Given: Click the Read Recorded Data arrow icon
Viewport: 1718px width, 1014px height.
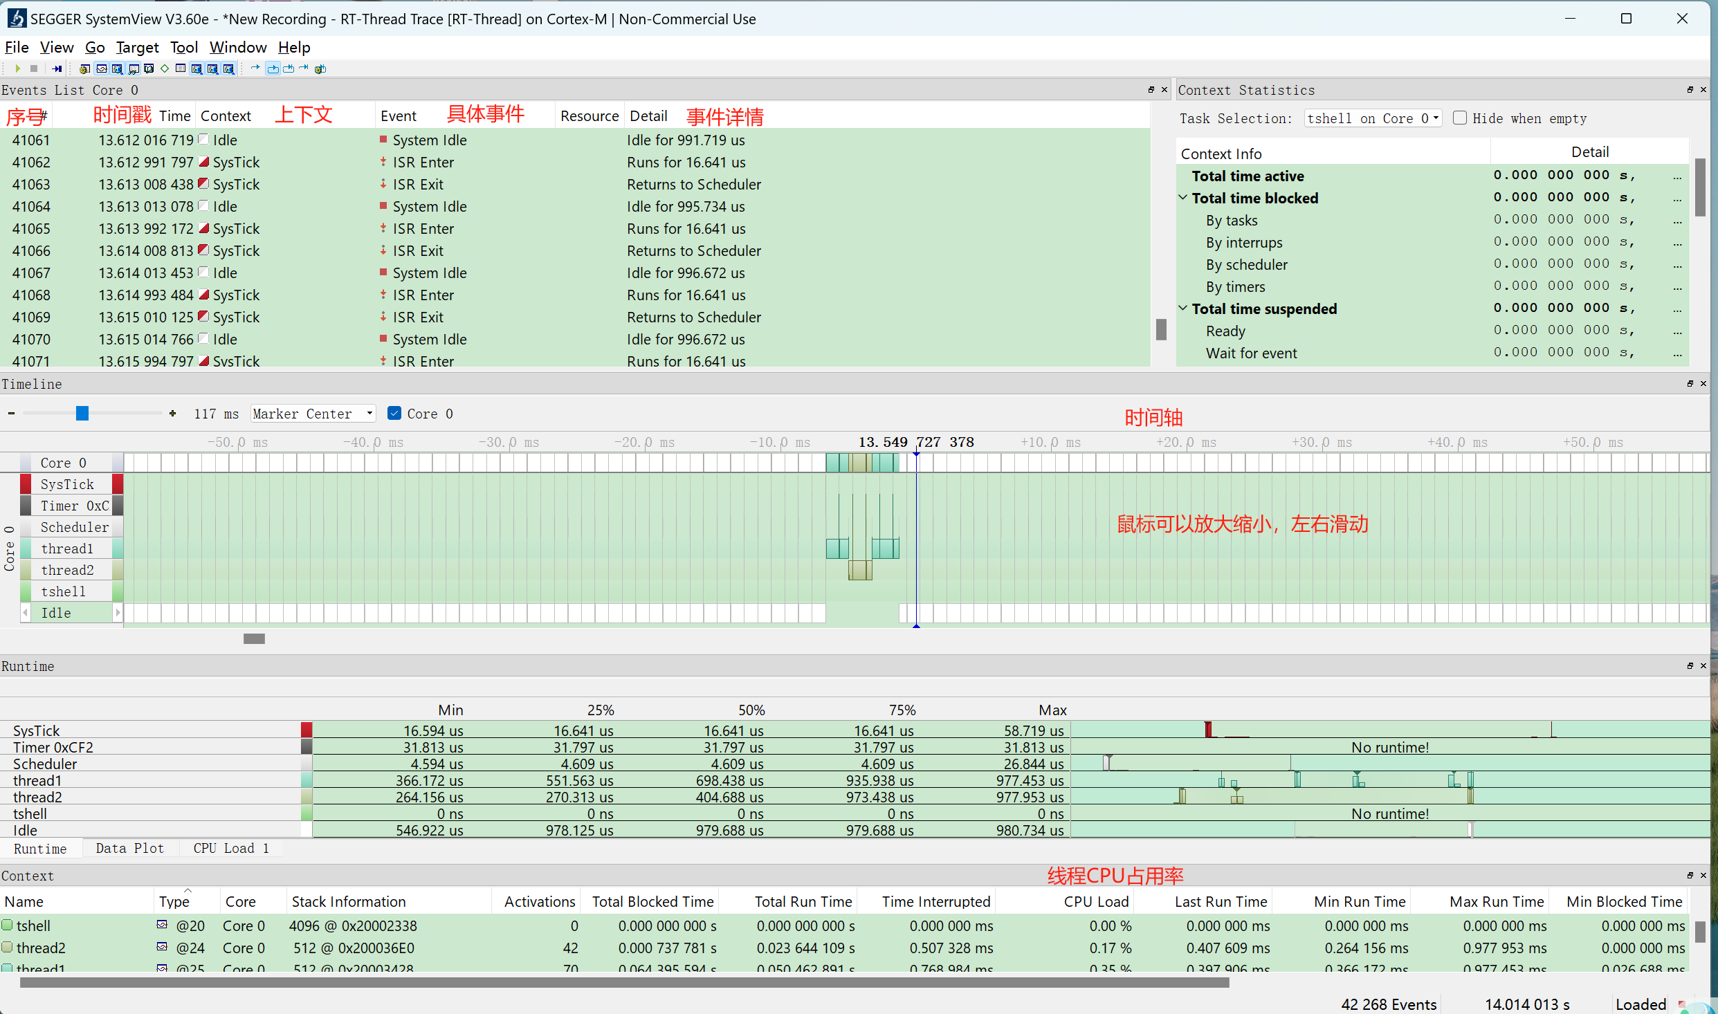Looking at the screenshot, I should (57, 68).
